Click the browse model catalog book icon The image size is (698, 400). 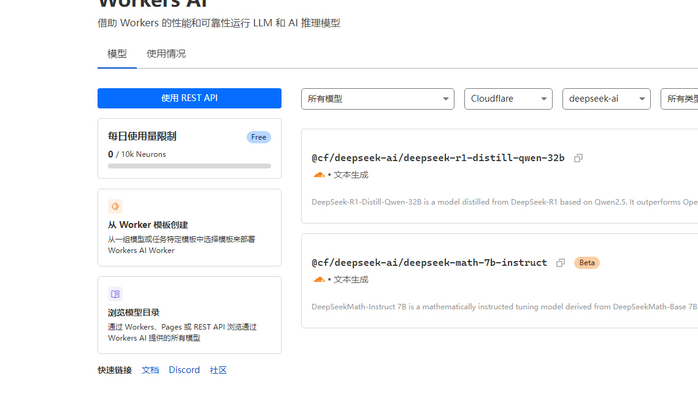coord(115,294)
